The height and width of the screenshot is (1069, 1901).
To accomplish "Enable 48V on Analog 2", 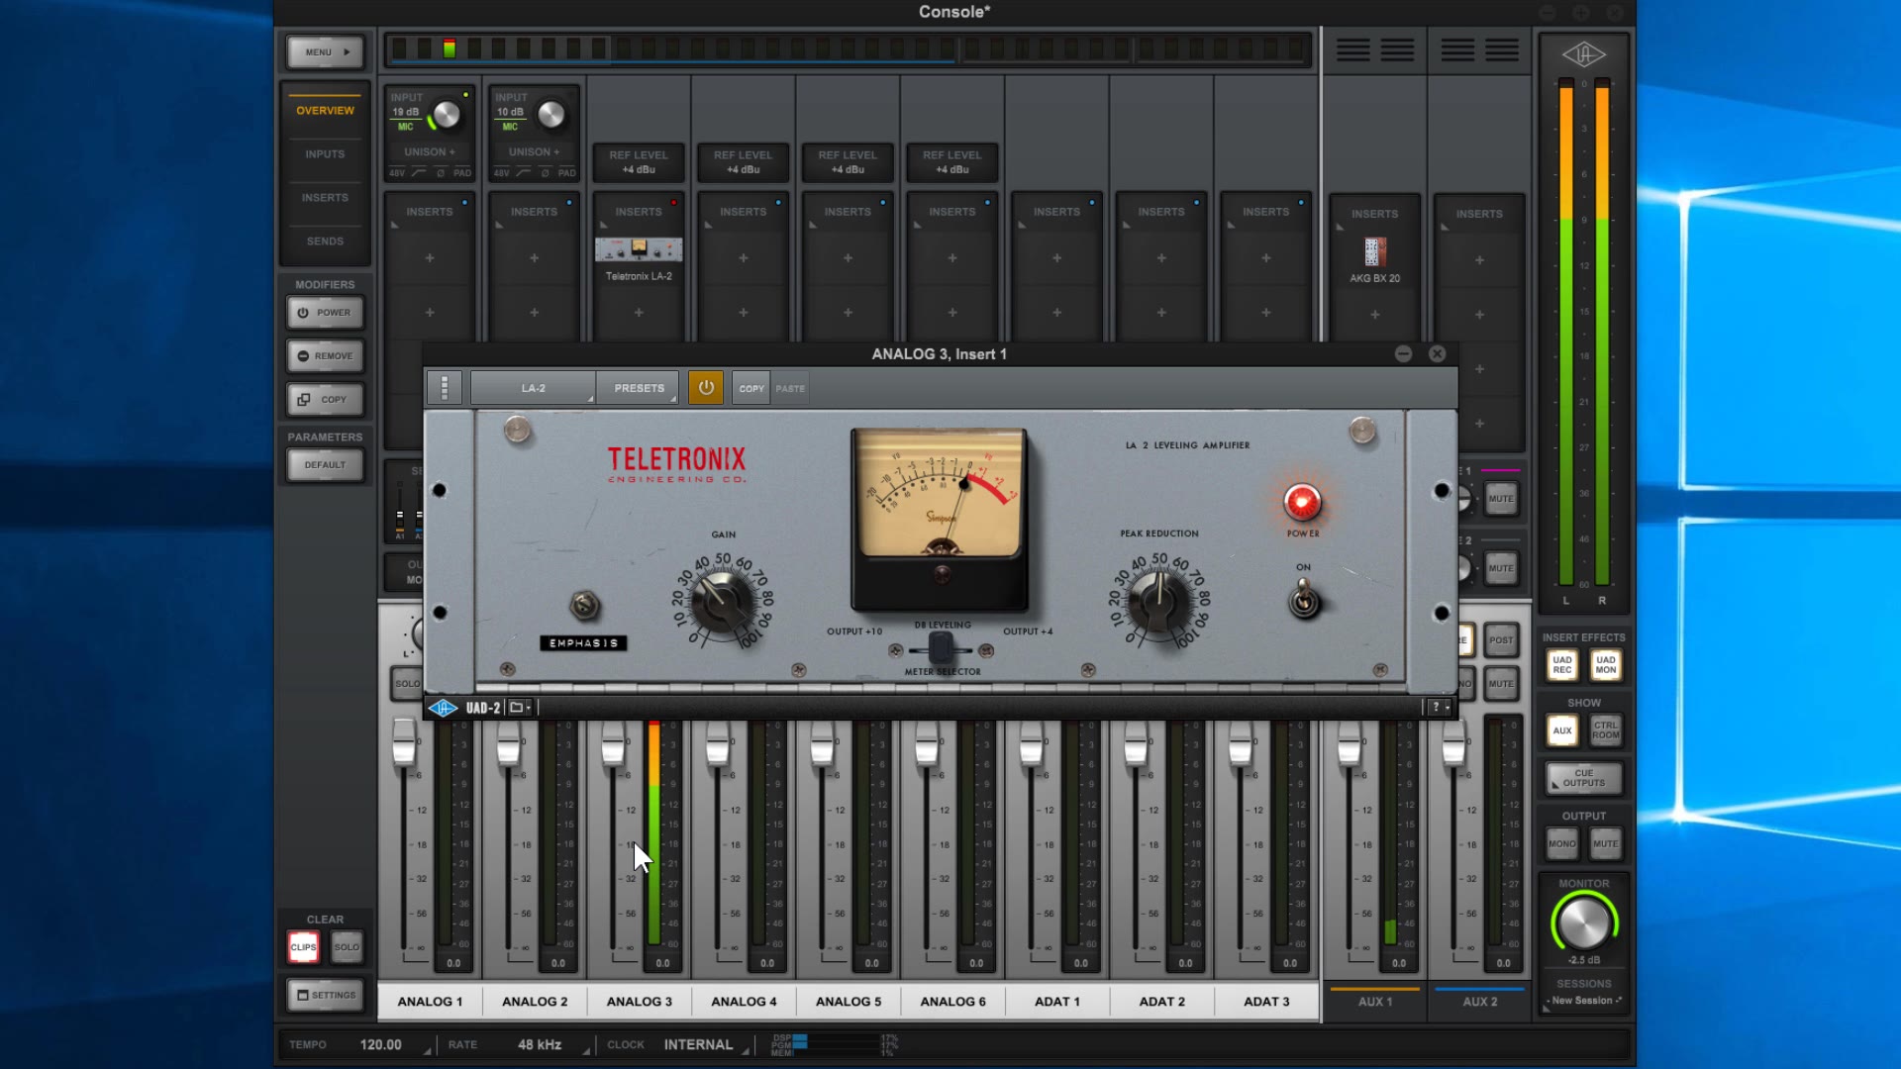I will (x=503, y=173).
